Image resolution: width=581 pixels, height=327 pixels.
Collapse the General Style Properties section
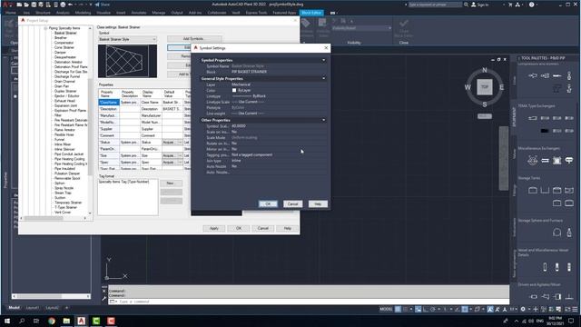(323, 79)
